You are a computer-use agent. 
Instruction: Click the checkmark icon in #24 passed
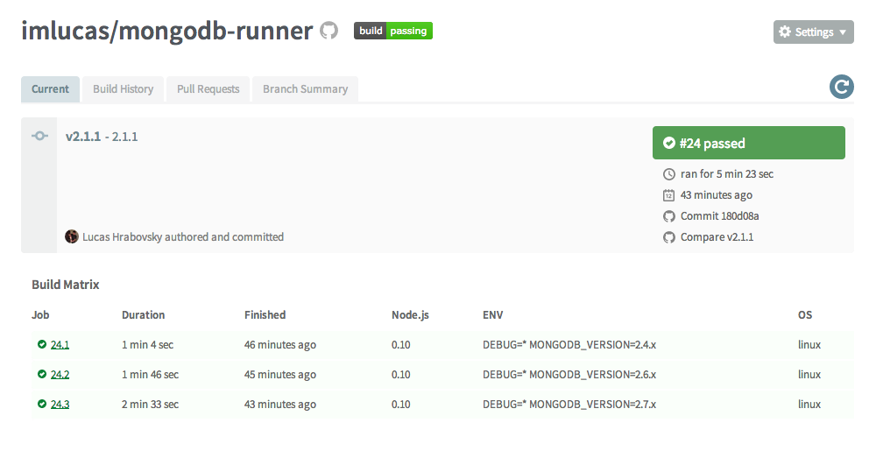tap(669, 143)
